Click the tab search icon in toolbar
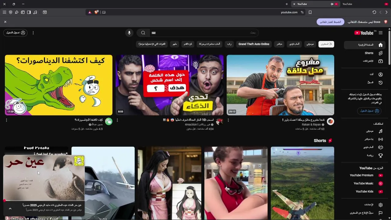 (45, 12)
